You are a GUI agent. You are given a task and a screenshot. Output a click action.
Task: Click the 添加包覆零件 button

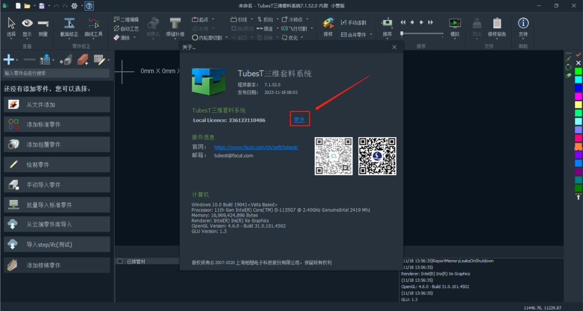click(57, 145)
